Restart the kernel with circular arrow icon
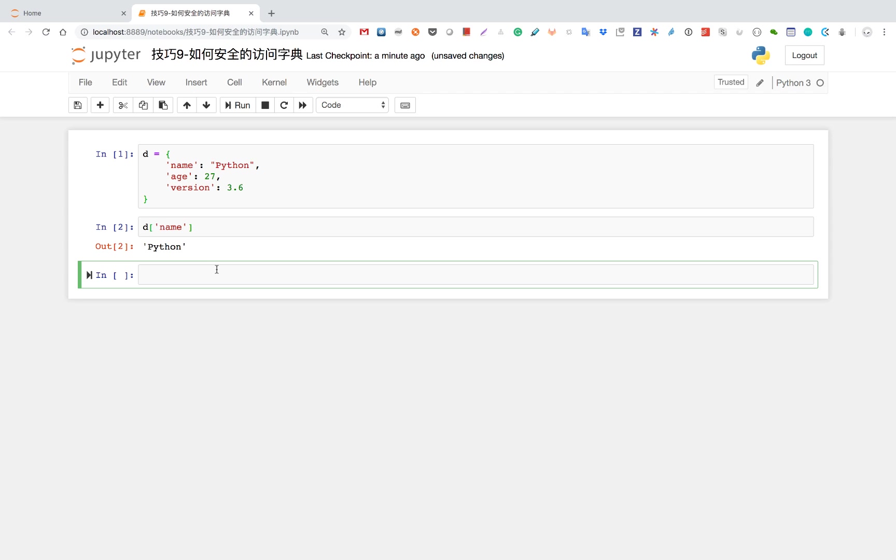The height and width of the screenshot is (560, 896). click(284, 105)
